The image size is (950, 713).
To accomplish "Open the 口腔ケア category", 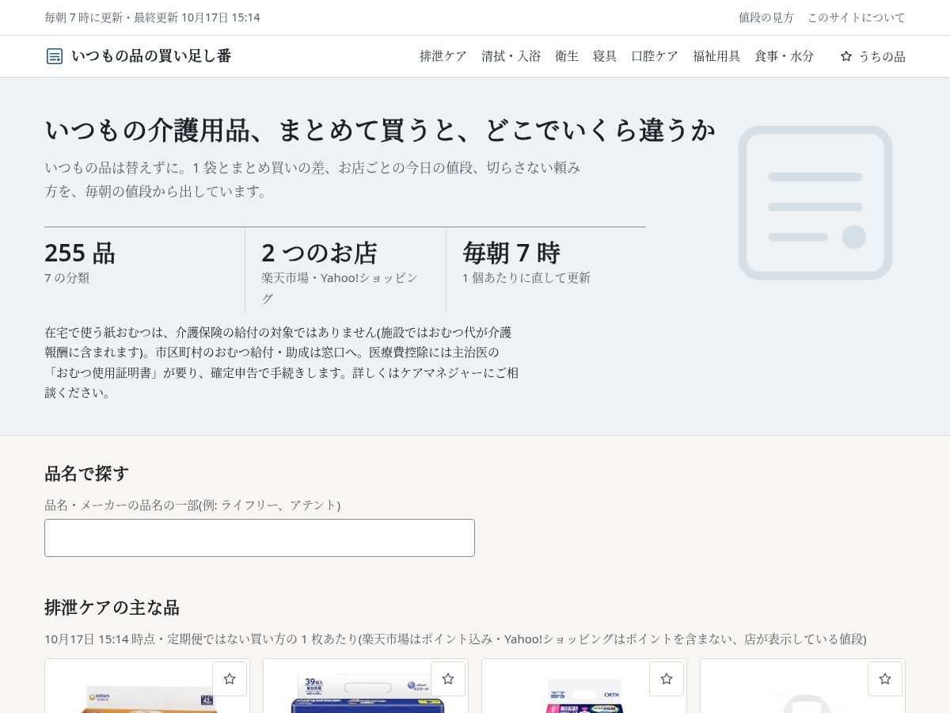I will pos(655,56).
